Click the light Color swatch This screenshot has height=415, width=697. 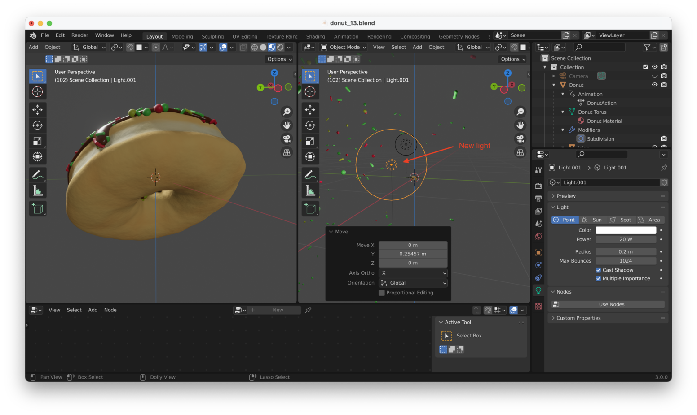click(626, 230)
